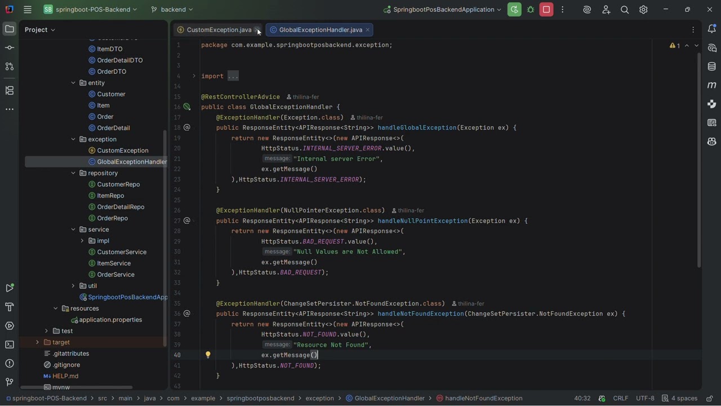Click 4 spaces indent setting
This screenshot has width=721, height=406.
680,399
